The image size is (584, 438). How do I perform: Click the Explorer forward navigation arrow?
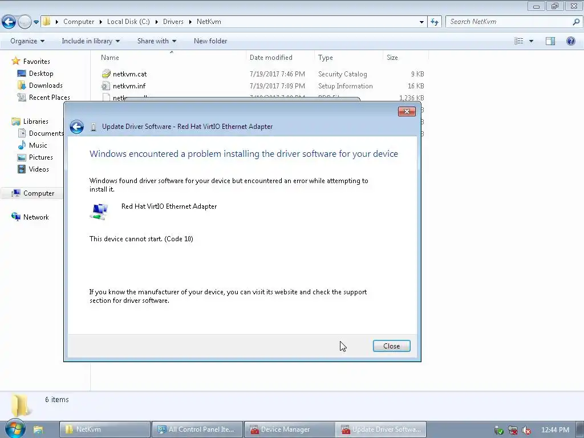pyautogui.click(x=25, y=22)
